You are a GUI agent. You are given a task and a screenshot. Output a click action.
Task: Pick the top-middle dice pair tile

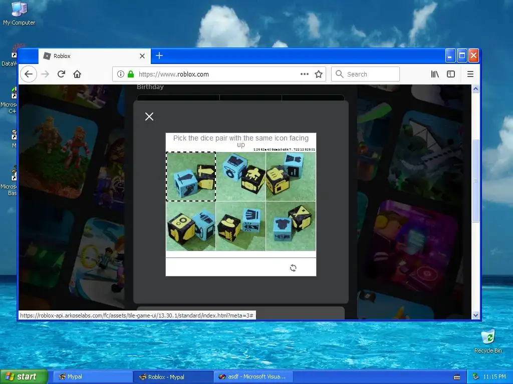241,176
